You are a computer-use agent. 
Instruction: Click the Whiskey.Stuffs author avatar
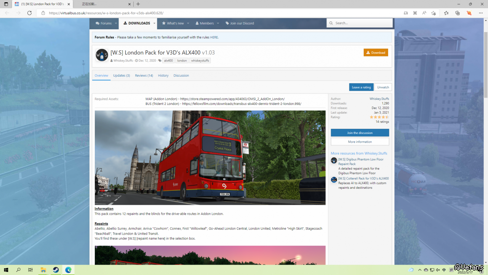(102, 55)
